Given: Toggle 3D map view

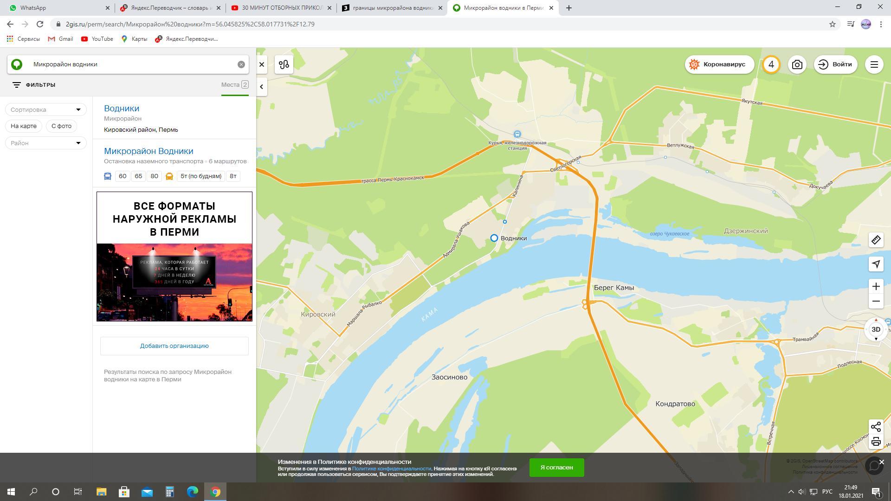Looking at the screenshot, I should (876, 329).
